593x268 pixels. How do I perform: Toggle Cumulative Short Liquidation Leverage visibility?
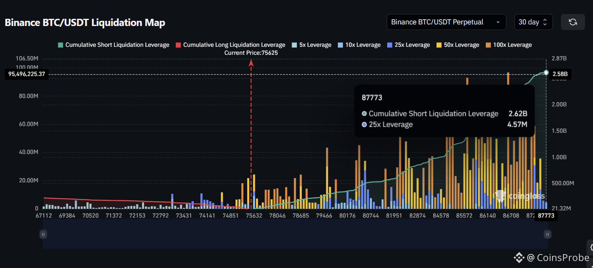(x=114, y=44)
